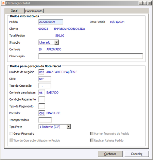This screenshot has width=153, height=160.
Task: Click the client code 000003
Action: tap(43, 29)
